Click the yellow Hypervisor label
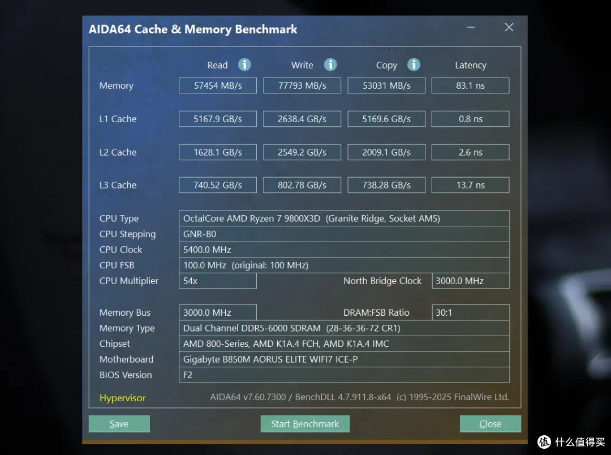Viewport: 611px width, 455px height. (122, 398)
